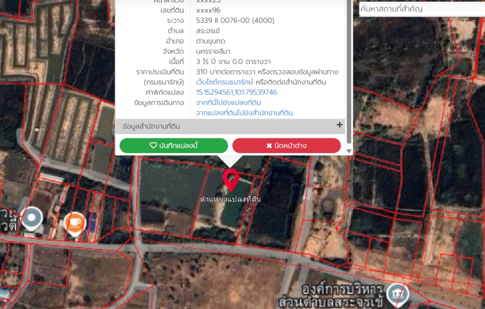
Task: Open the เว็บไซต์กรมธนารักษ์ link
Action: pos(224,82)
